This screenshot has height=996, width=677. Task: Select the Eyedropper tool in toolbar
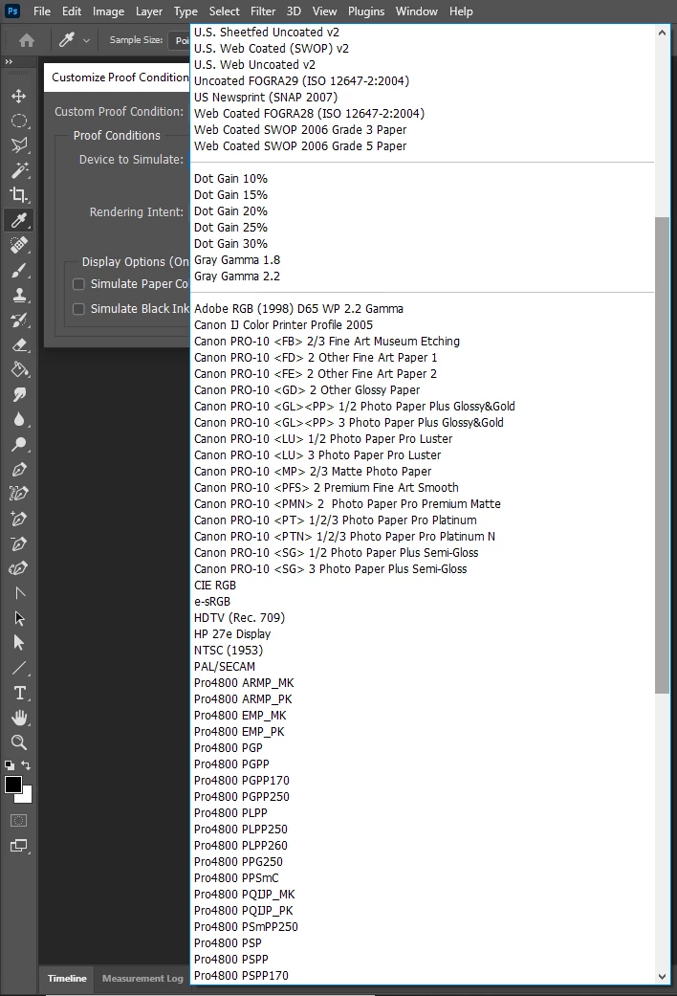tap(19, 220)
